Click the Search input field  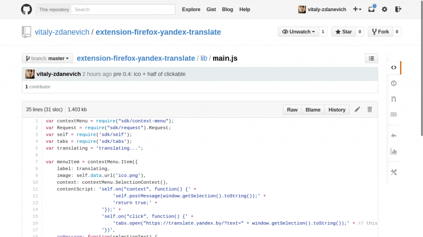[x=123, y=9]
